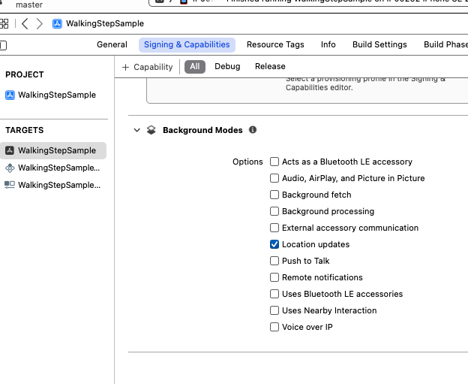Enable External accessory communication
The image size is (468, 384).
click(274, 228)
